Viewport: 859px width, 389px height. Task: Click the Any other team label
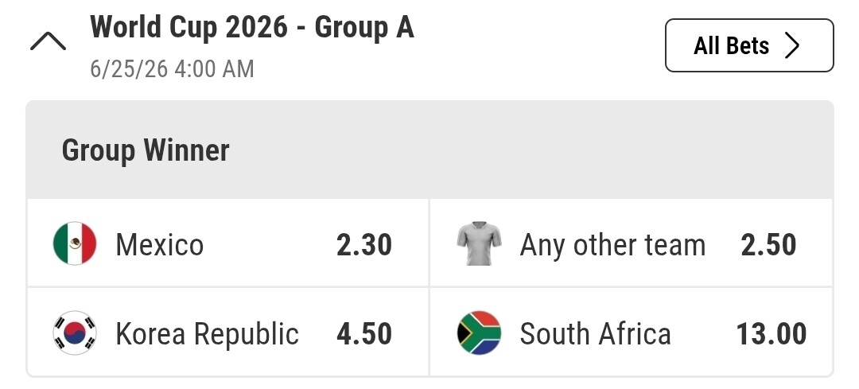click(x=612, y=245)
